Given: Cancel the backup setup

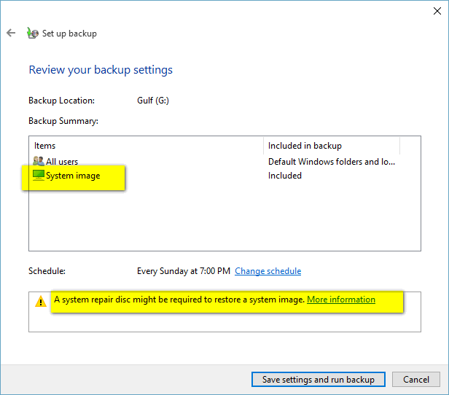Looking at the screenshot, I should tap(415, 380).
